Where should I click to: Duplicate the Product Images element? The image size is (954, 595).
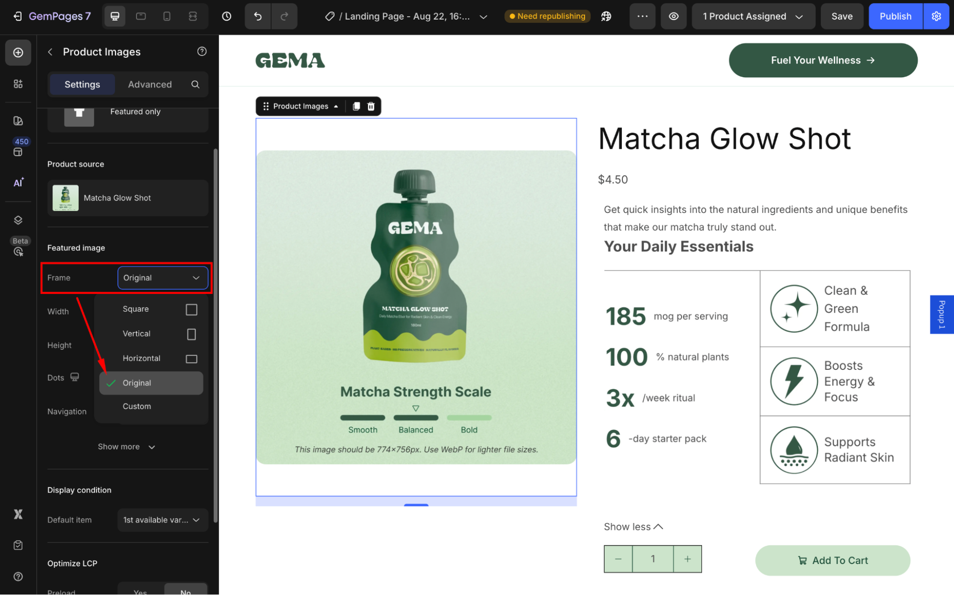coord(356,106)
